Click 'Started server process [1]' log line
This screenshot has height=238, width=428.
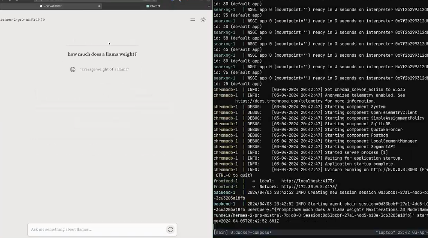point(300,153)
